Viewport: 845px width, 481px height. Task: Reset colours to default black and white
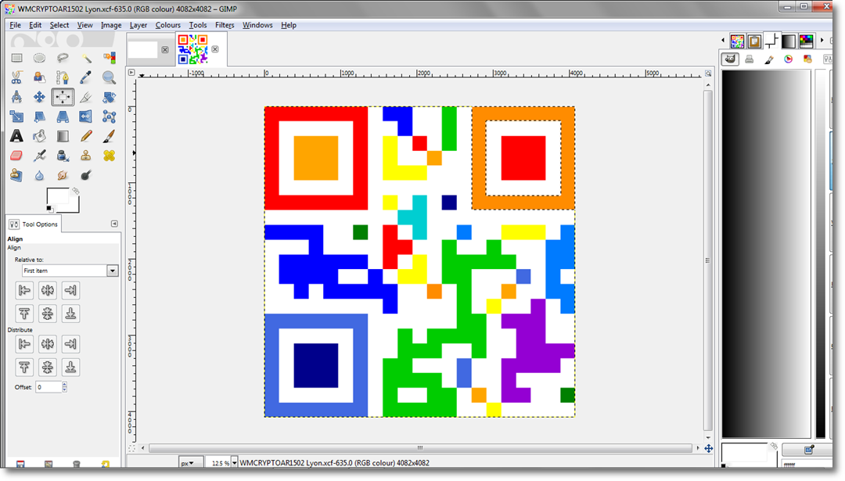[x=49, y=209]
